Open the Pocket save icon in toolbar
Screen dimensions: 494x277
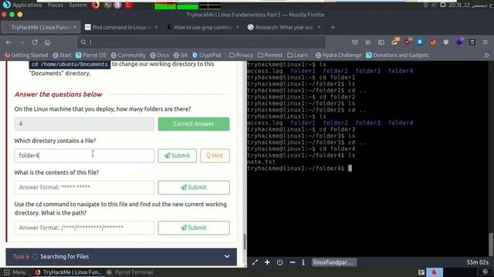355,42
